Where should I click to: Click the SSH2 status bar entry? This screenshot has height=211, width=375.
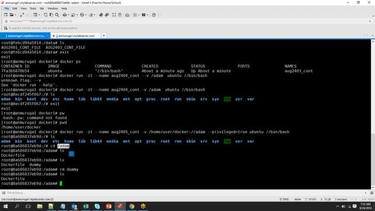pos(284,199)
